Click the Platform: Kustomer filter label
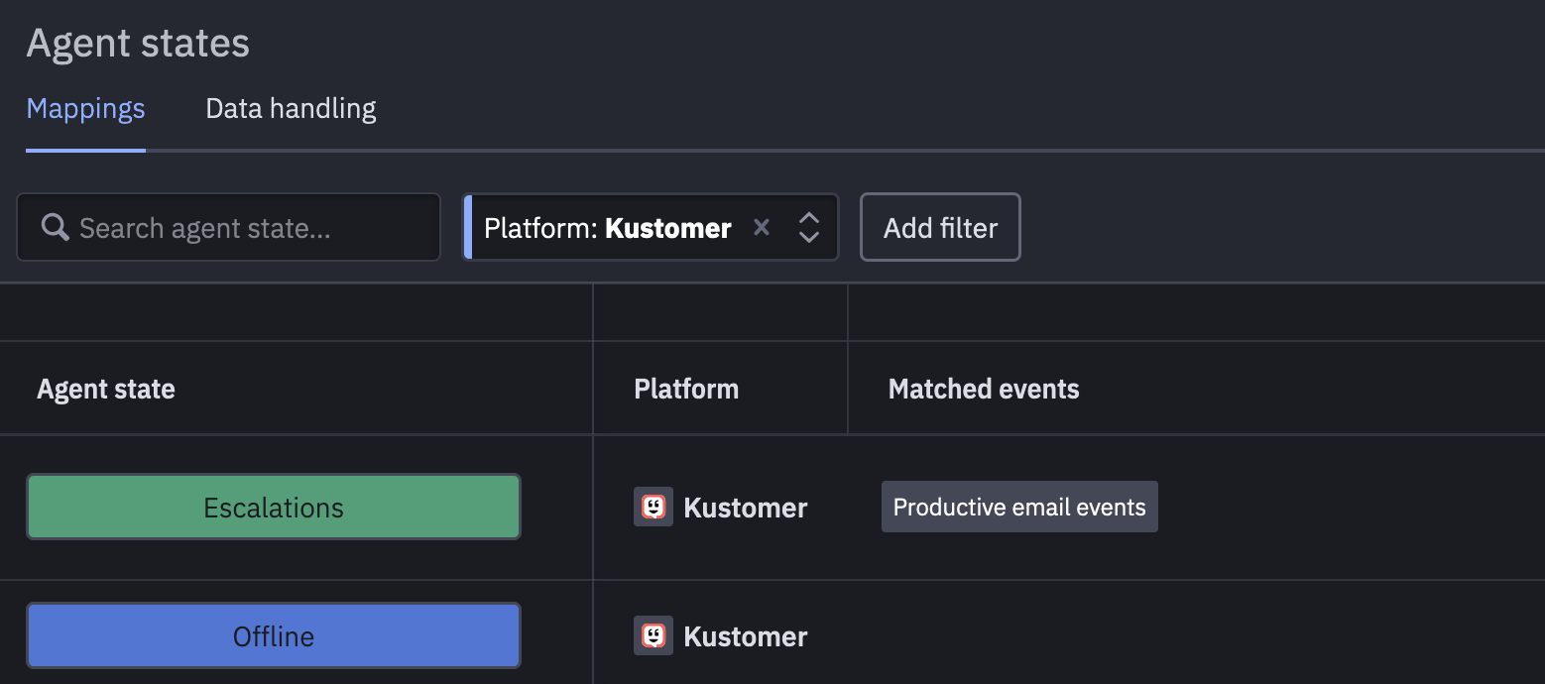Screen dimensions: 1545x684 coord(607,227)
